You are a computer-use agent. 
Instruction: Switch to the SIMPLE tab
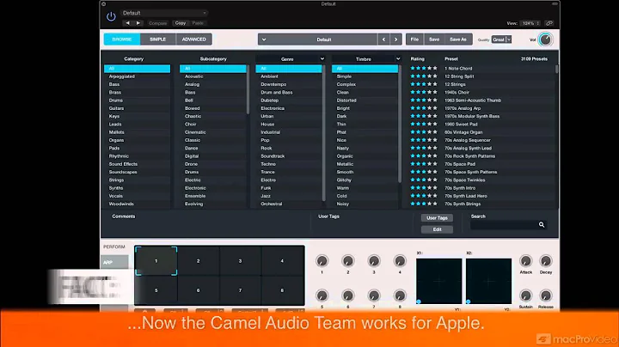pyautogui.click(x=158, y=40)
